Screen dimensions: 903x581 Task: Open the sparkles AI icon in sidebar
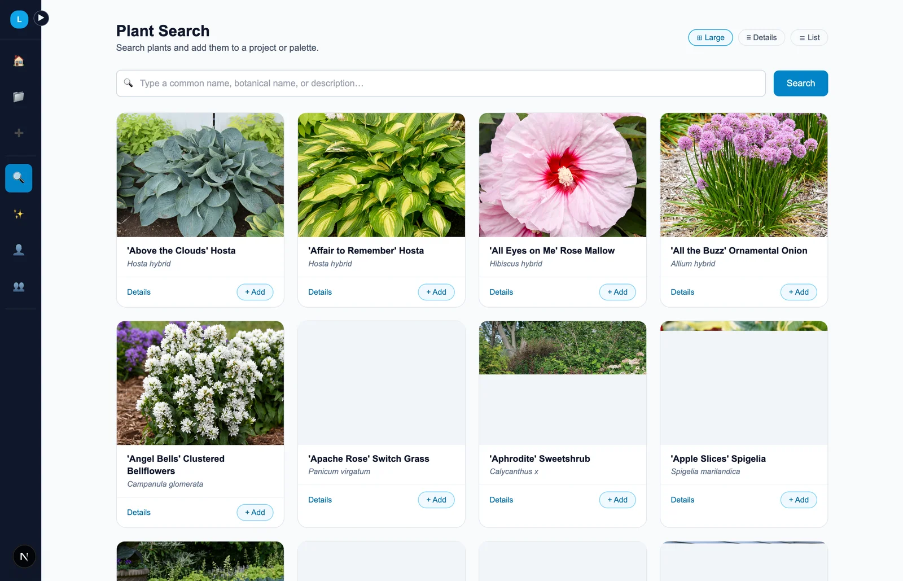tap(19, 214)
